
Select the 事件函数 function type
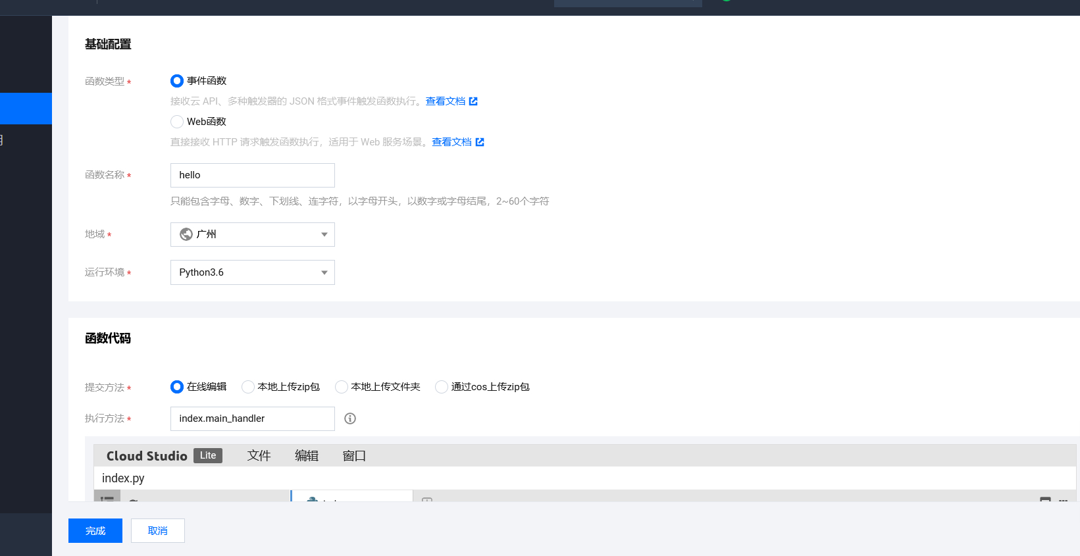coord(176,81)
